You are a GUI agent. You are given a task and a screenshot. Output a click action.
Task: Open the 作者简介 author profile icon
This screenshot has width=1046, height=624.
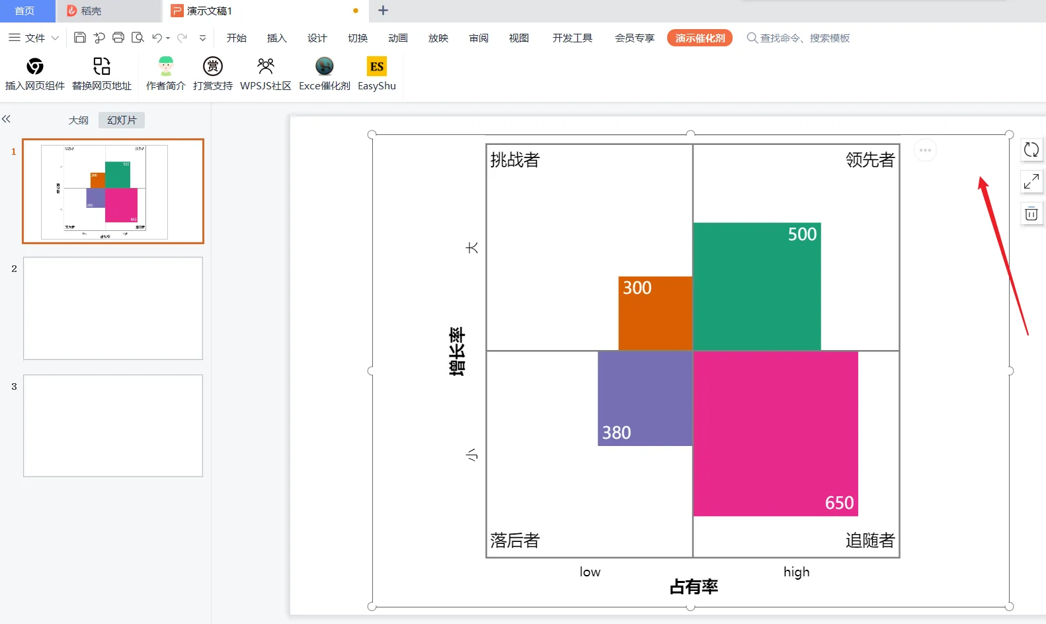point(166,66)
